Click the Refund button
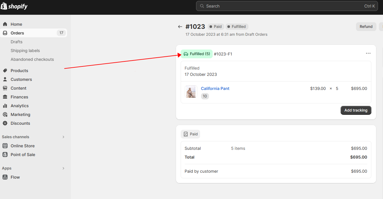This screenshot has width=383, height=199. [366, 27]
